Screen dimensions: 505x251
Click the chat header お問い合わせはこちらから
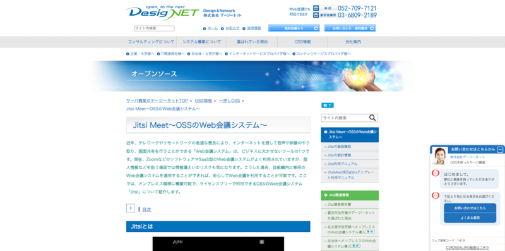coord(473,150)
